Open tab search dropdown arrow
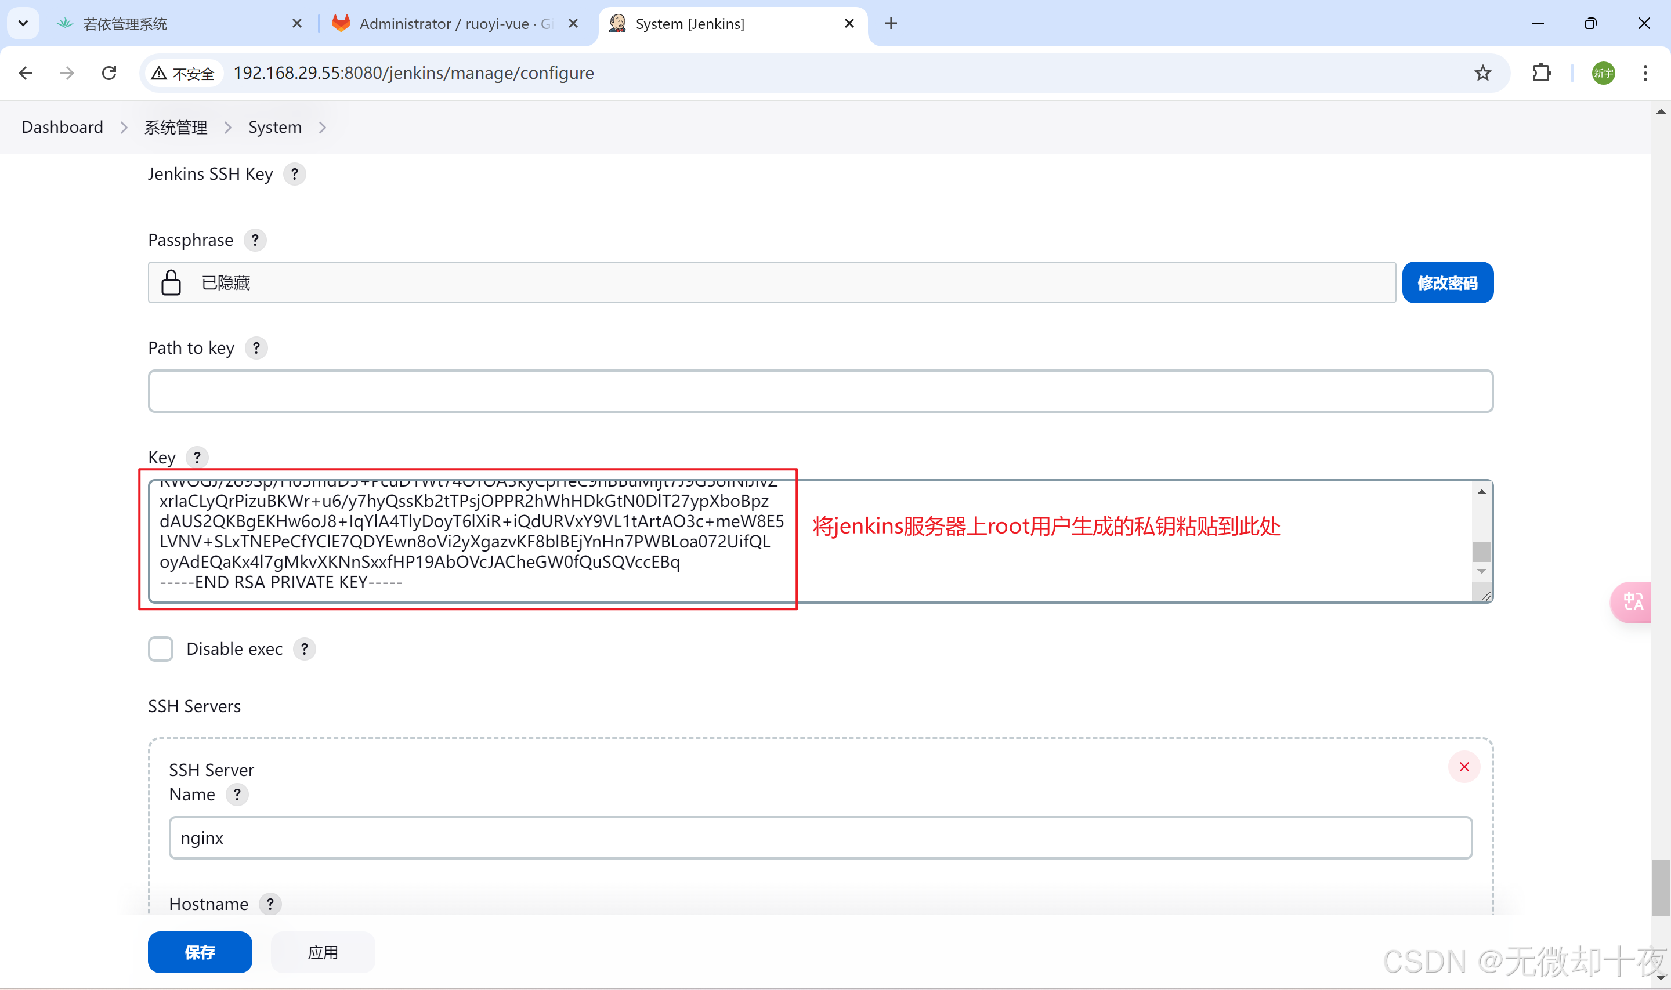 (x=23, y=24)
